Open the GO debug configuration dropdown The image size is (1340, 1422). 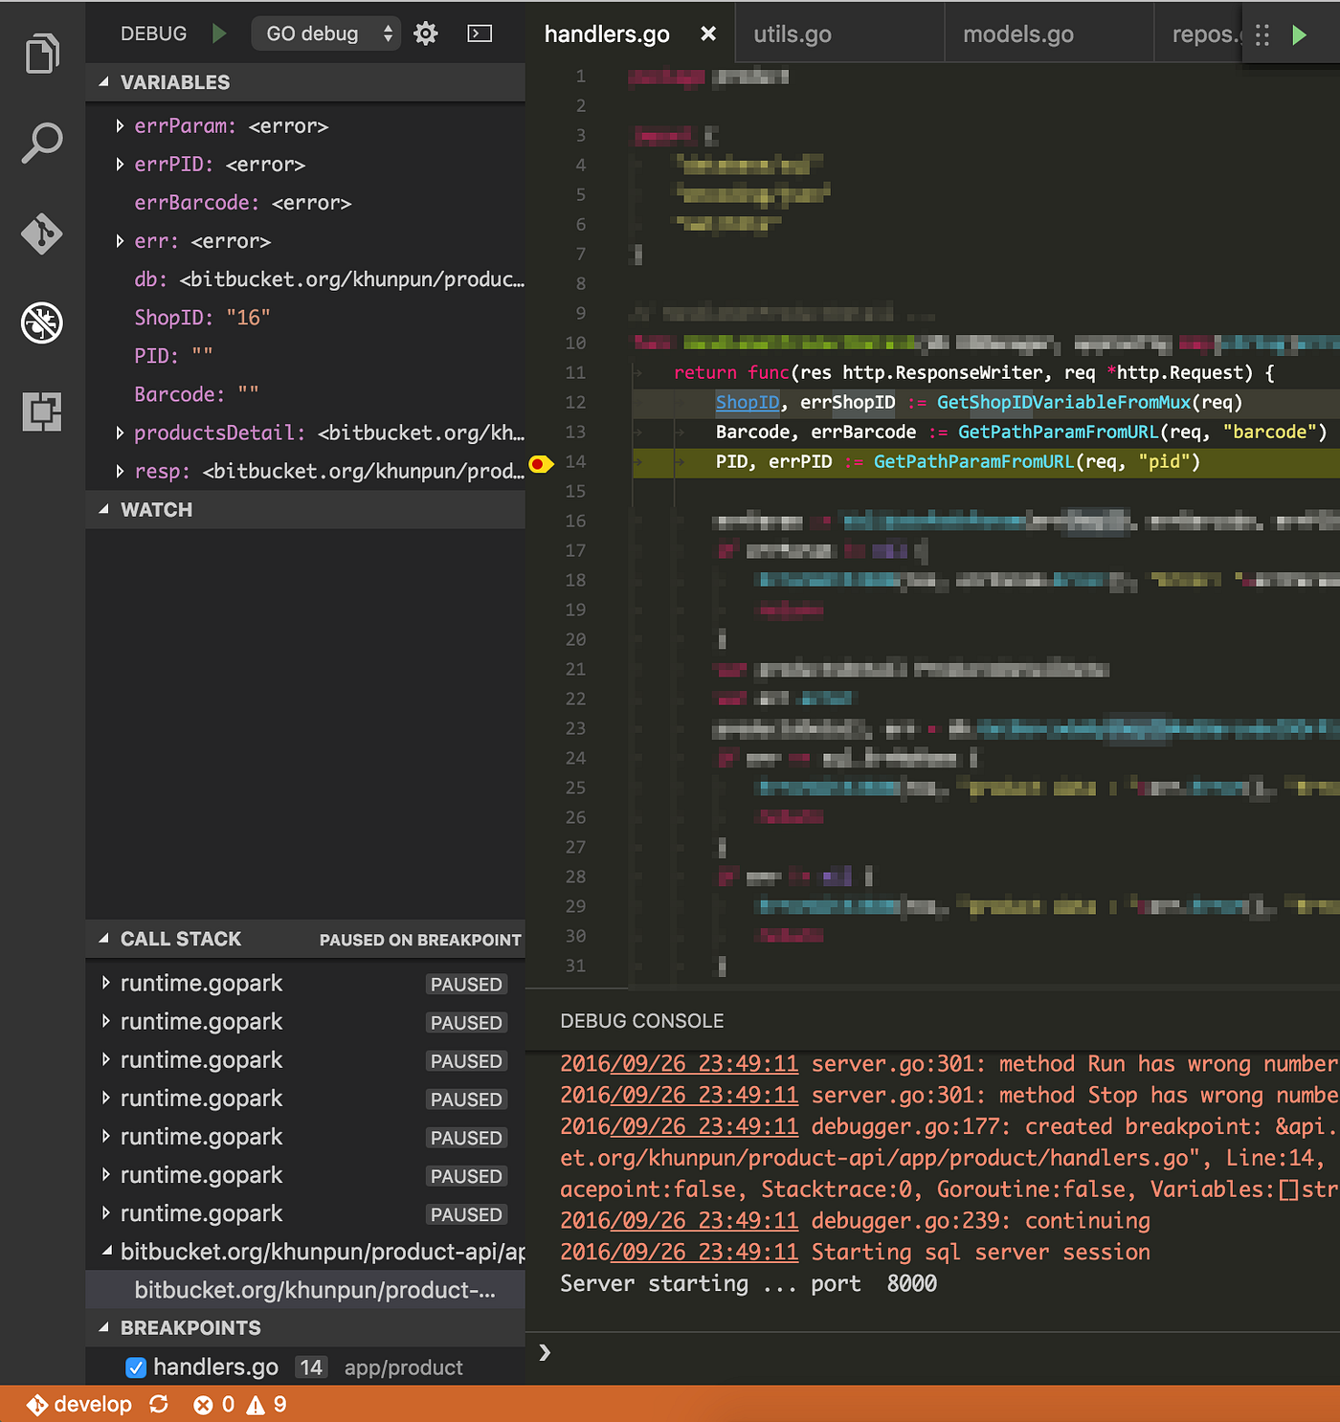[x=325, y=33]
